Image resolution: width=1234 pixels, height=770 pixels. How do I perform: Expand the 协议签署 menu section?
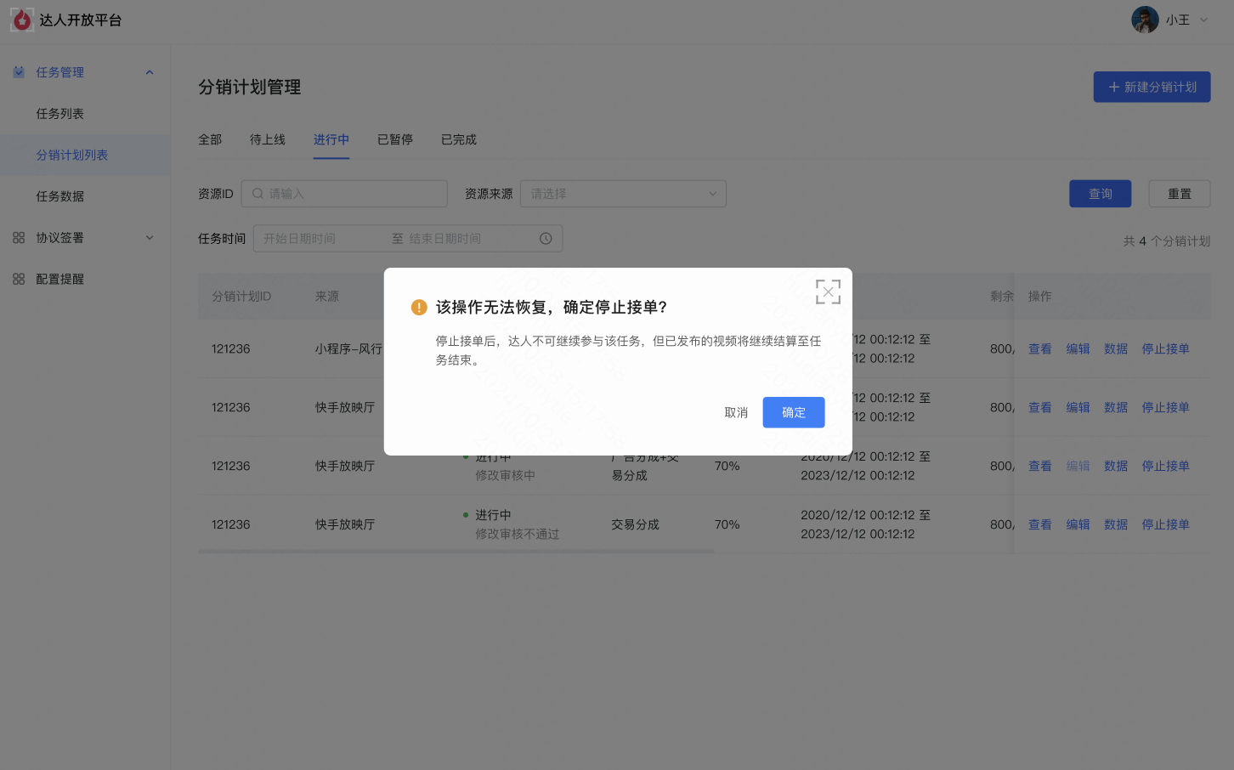coord(150,238)
